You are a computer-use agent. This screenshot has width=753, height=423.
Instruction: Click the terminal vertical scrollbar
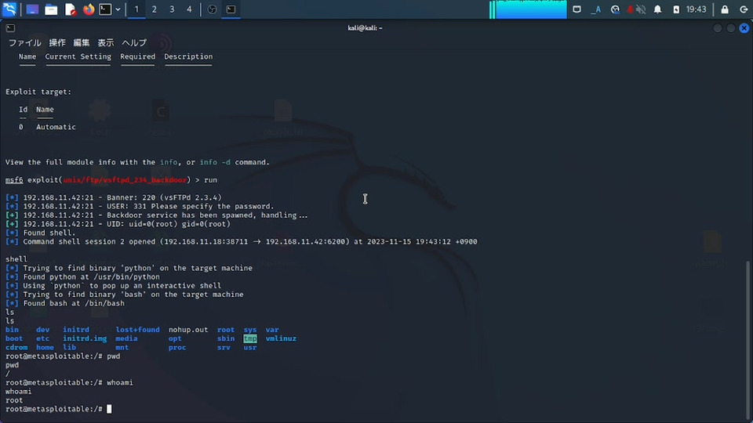[748, 338]
